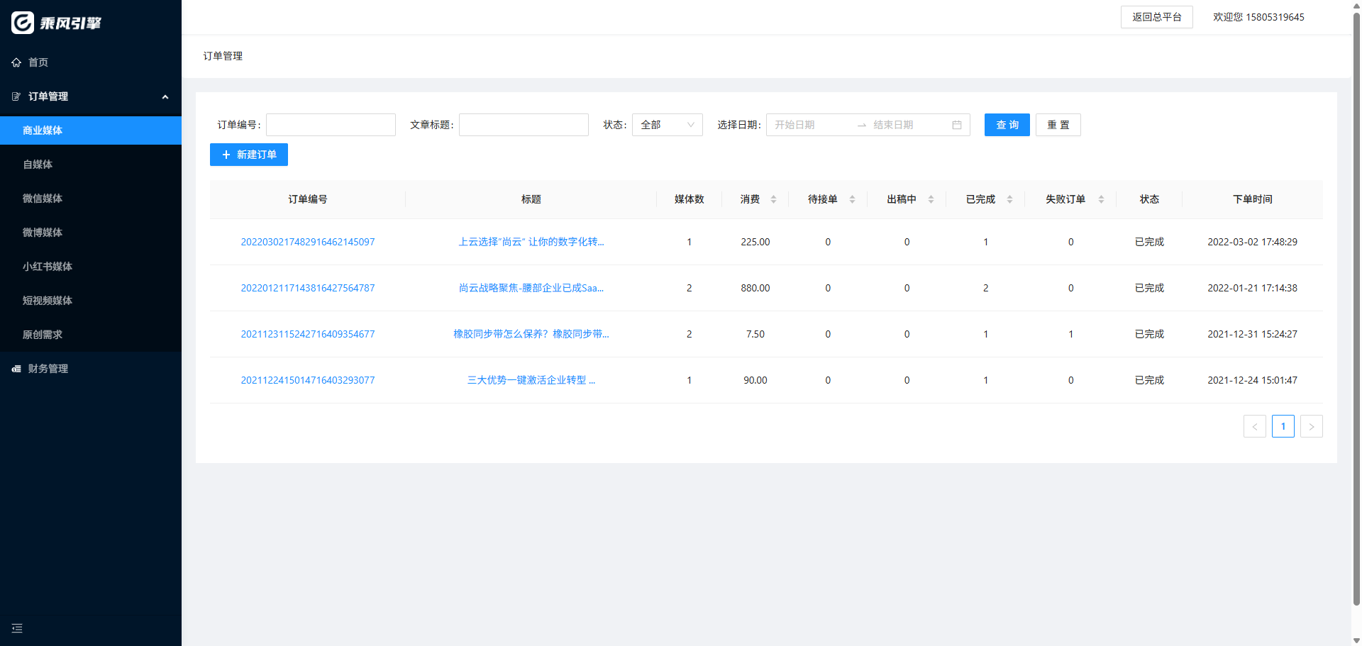
Task: Click the 财务管理 wallet icon
Action: tap(16, 369)
